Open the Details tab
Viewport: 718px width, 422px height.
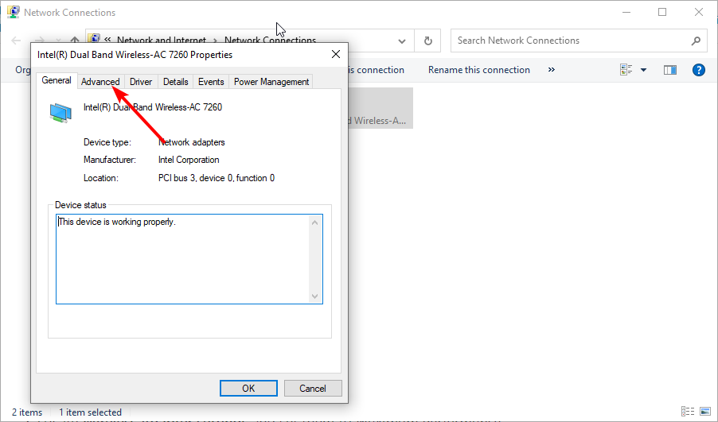[175, 82]
